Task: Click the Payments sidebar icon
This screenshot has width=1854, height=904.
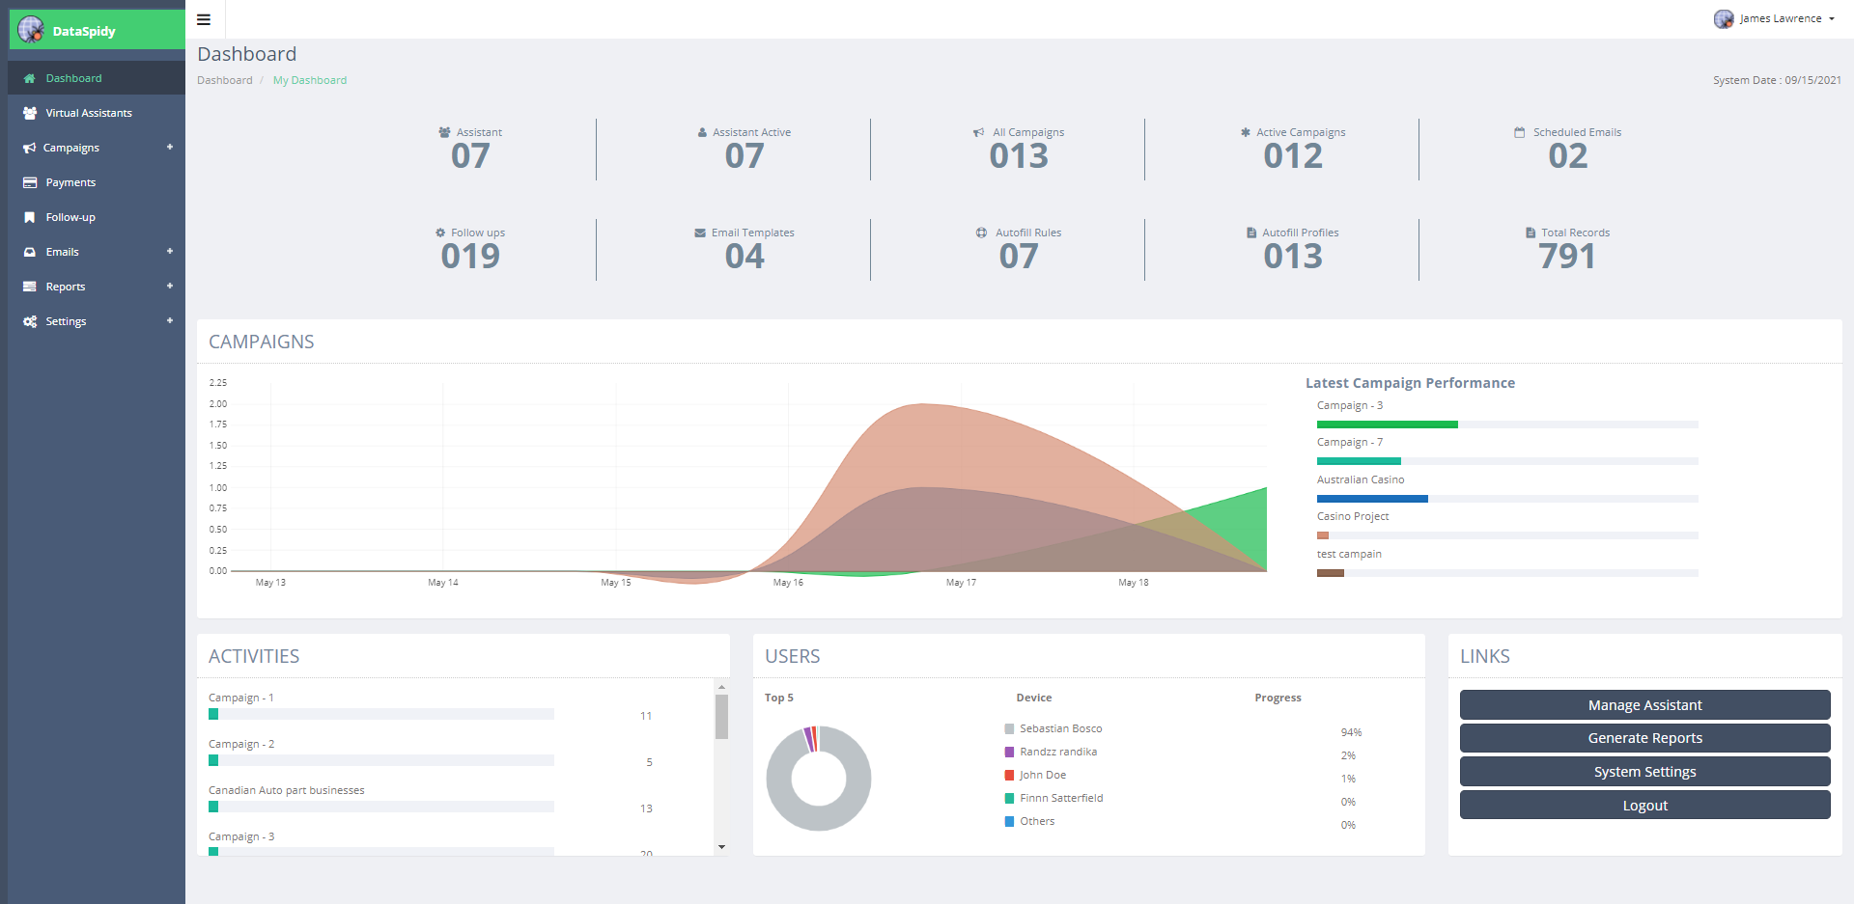Action: pyautogui.click(x=29, y=182)
